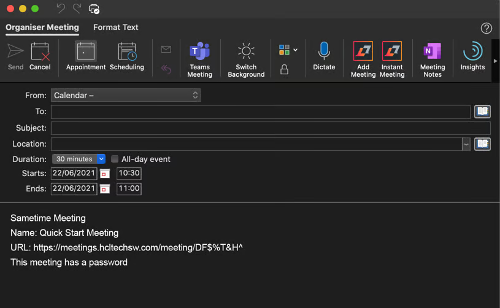The width and height of the screenshot is (500, 308).
Task: Click the Send icon
Action: coord(15,56)
